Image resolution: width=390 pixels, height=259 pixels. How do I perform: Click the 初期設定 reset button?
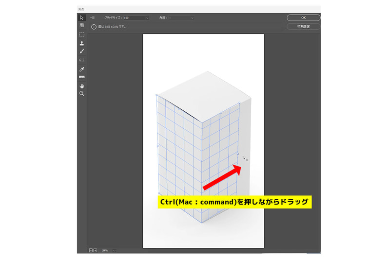pos(303,27)
